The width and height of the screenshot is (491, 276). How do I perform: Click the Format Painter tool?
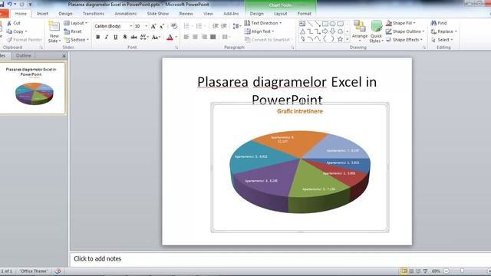point(24,40)
